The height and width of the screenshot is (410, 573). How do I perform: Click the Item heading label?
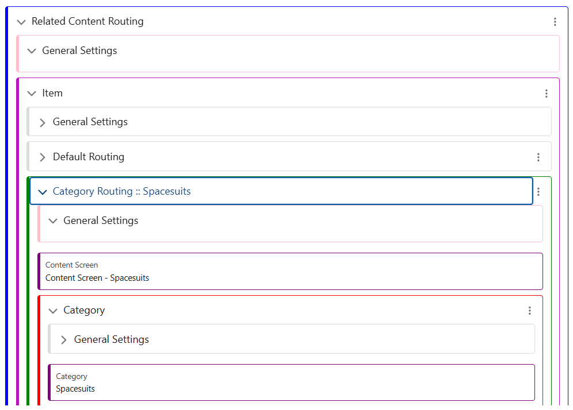tap(52, 93)
